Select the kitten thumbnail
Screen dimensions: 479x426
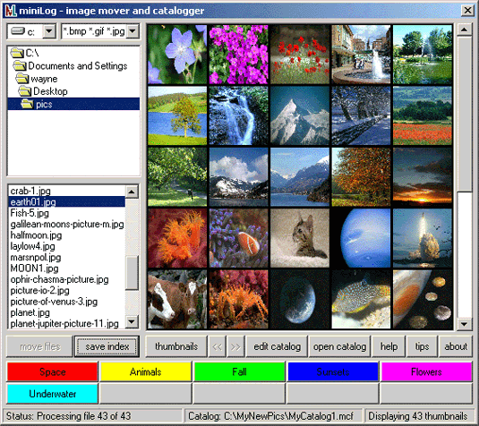click(300, 238)
